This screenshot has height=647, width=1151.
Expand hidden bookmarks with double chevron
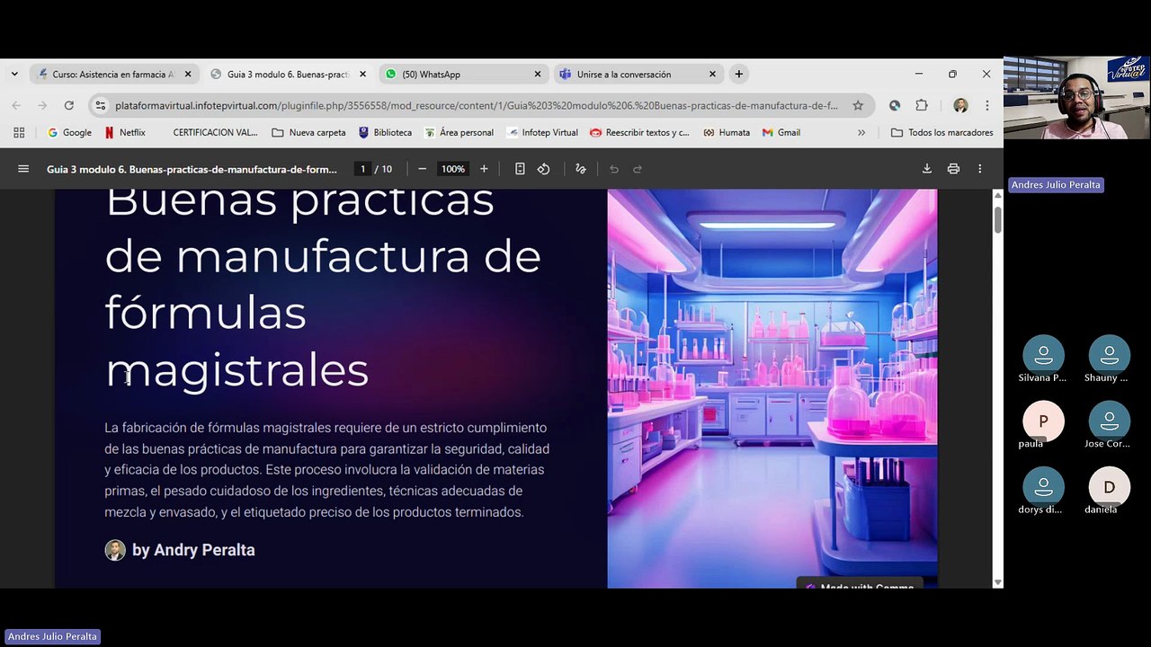pyautogui.click(x=861, y=132)
